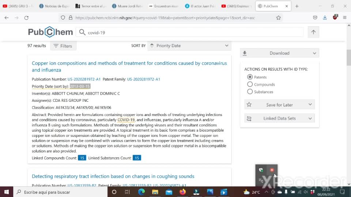Open the Firefox downloads icon

point(325,18)
